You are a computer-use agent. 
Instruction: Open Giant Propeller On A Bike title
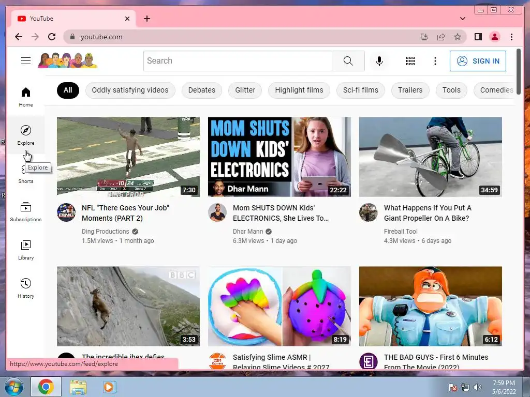click(428, 213)
